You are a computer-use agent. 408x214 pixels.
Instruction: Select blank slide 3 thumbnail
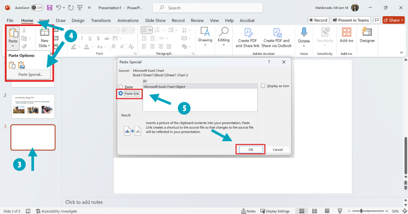tap(33, 137)
